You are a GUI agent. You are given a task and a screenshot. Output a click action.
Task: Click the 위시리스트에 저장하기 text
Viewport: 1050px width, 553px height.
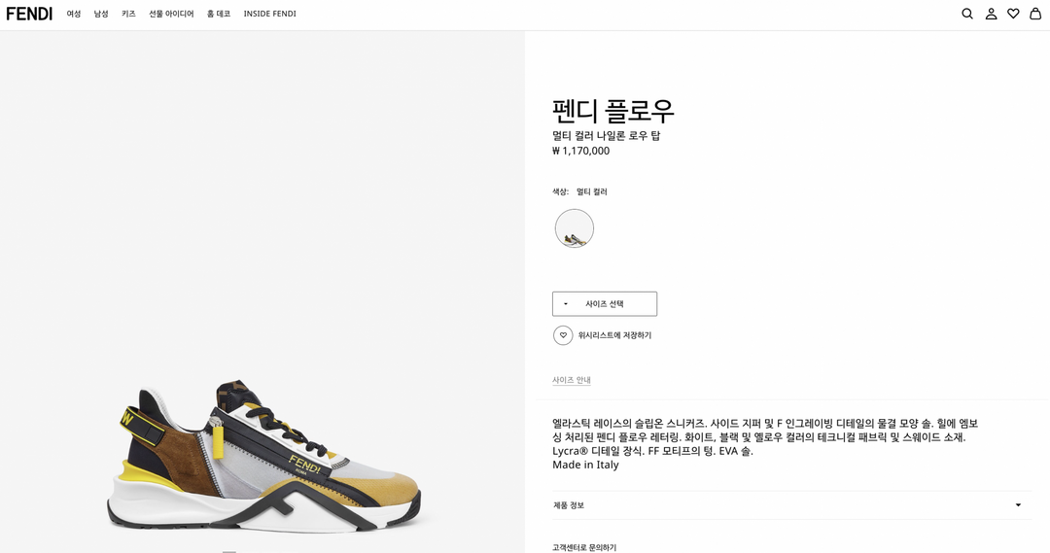click(614, 335)
